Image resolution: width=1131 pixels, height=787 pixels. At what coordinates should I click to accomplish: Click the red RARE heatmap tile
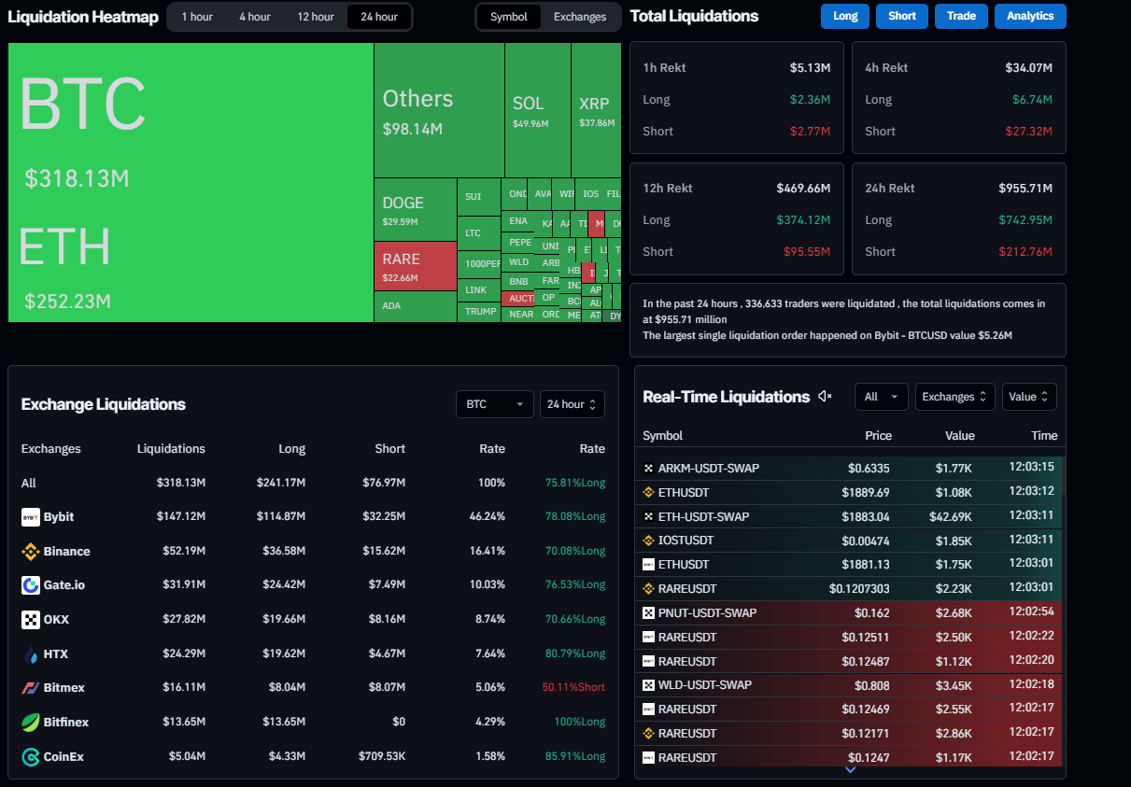[416, 265]
